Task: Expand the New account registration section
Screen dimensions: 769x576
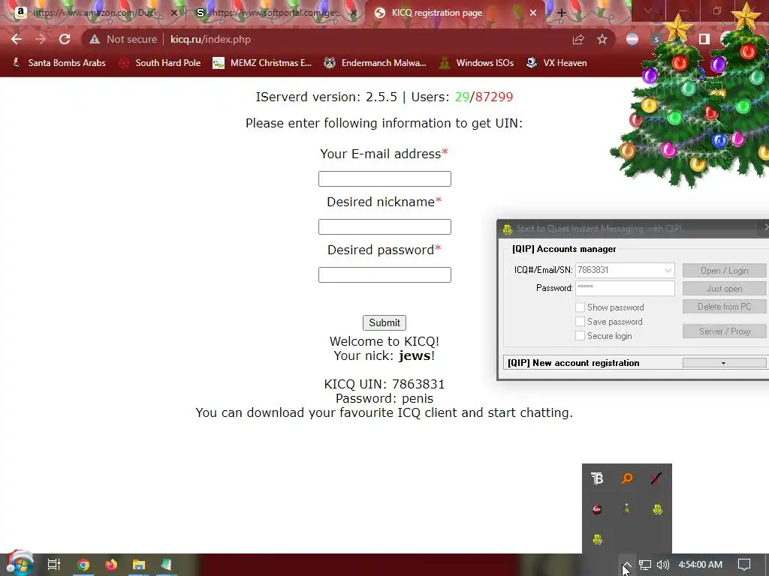Action: pos(724,363)
